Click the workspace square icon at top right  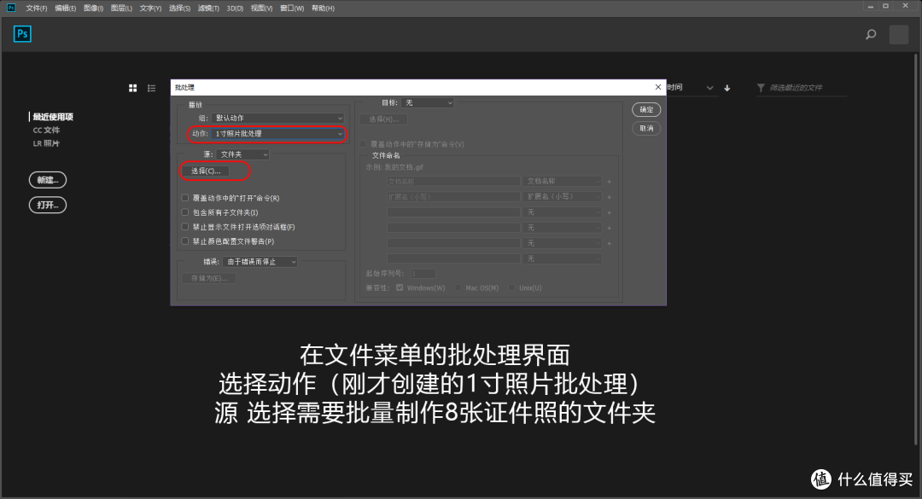(898, 34)
